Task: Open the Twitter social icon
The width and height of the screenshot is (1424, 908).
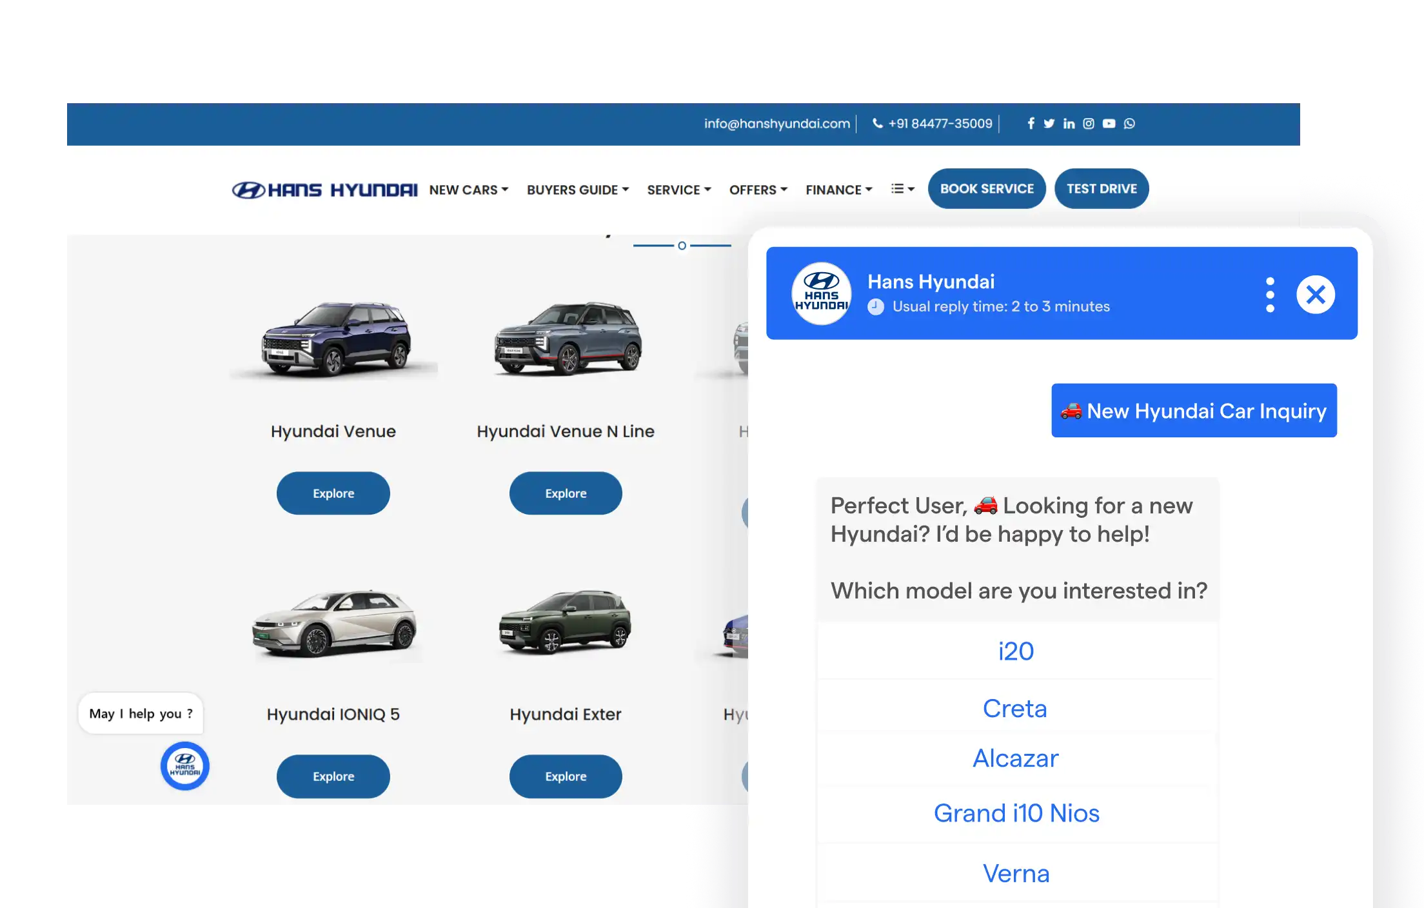Action: point(1049,123)
